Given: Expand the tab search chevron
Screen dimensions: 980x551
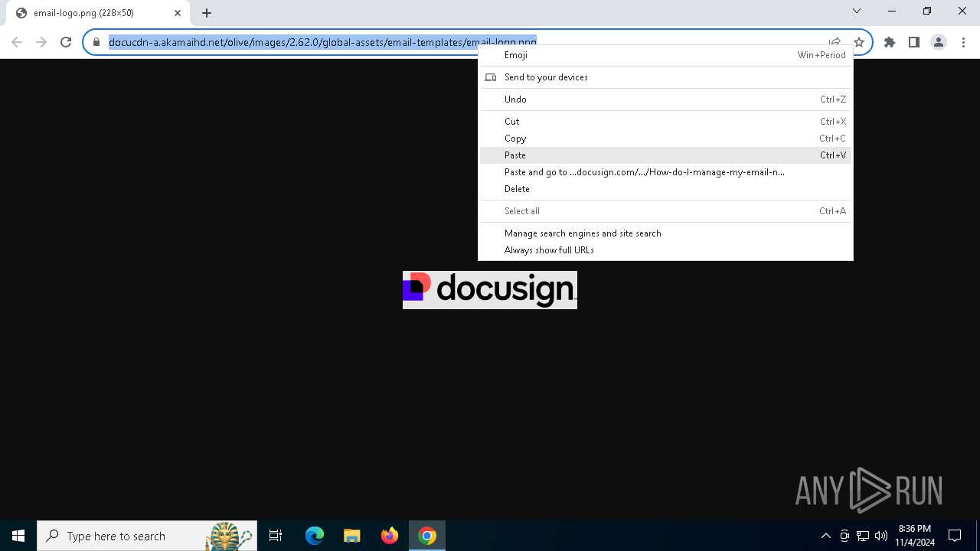Looking at the screenshot, I should tap(857, 11).
